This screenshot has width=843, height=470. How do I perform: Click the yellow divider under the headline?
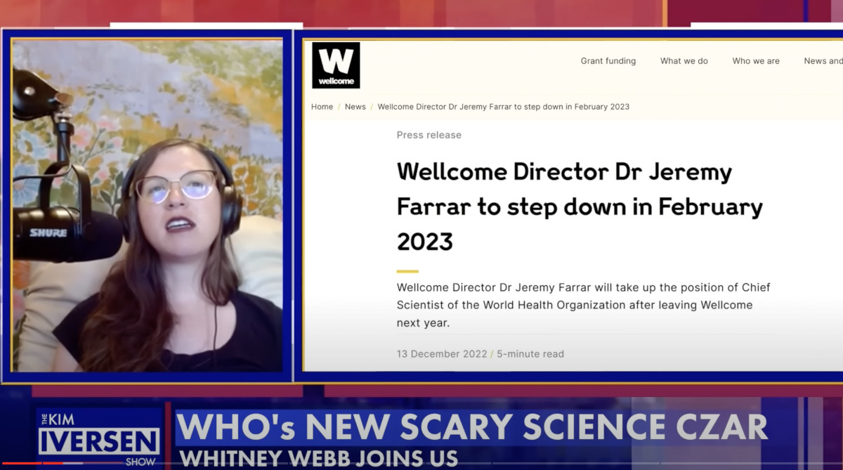407,271
